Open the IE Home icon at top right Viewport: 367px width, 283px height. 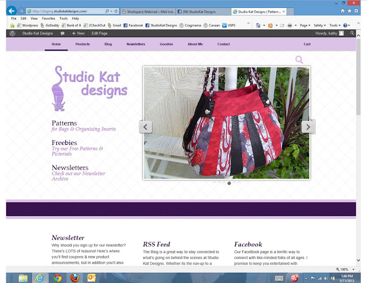343,11
